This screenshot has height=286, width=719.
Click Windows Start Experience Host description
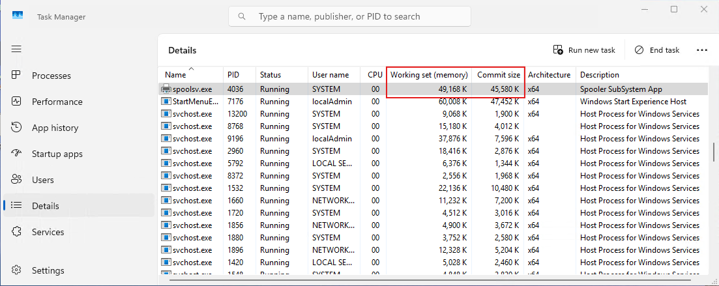pyautogui.click(x=633, y=102)
